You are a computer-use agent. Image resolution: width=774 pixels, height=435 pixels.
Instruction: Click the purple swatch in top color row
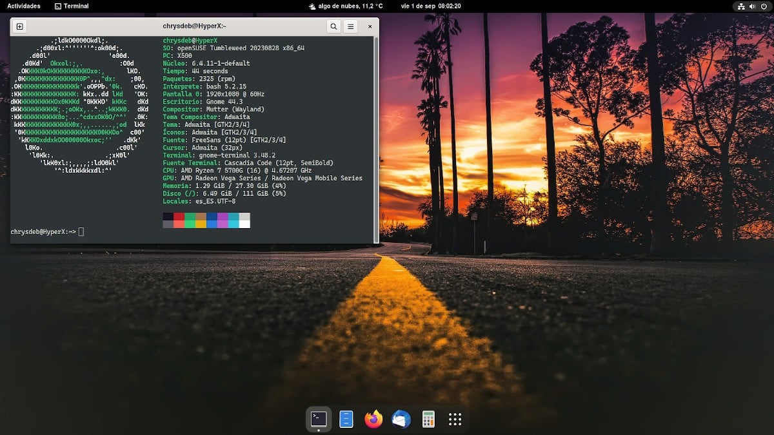223,217
